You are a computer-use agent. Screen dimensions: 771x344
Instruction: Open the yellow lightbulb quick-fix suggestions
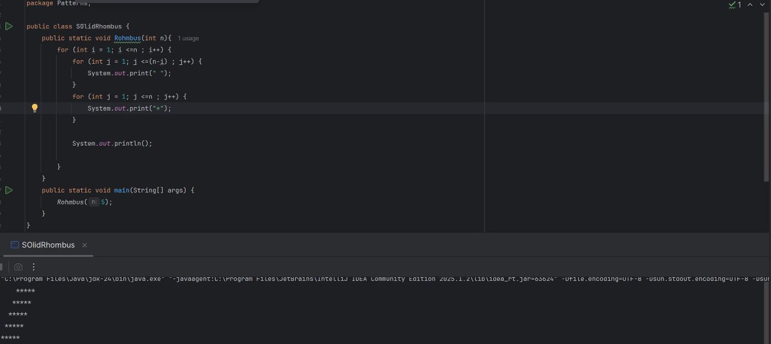[x=35, y=108]
